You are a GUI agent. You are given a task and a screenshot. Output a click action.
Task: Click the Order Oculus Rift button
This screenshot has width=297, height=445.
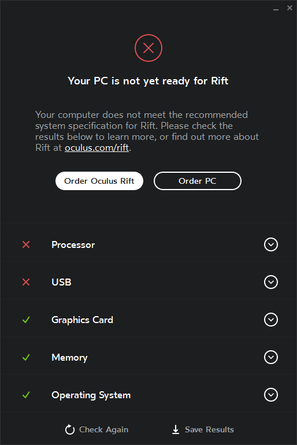coord(99,181)
